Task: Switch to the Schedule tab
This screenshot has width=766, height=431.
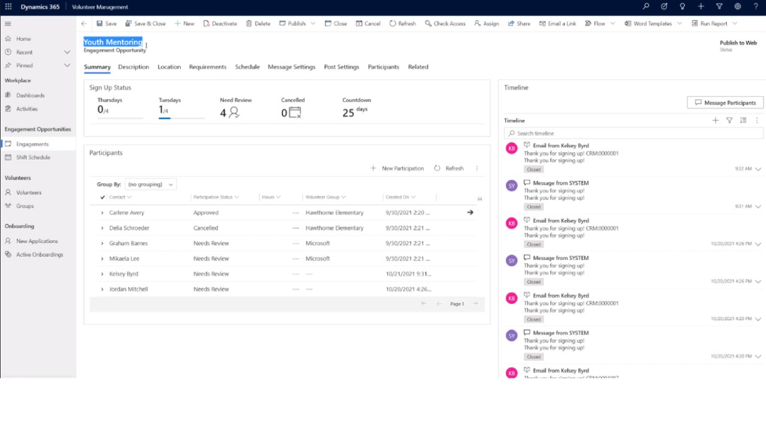Action: click(x=247, y=67)
